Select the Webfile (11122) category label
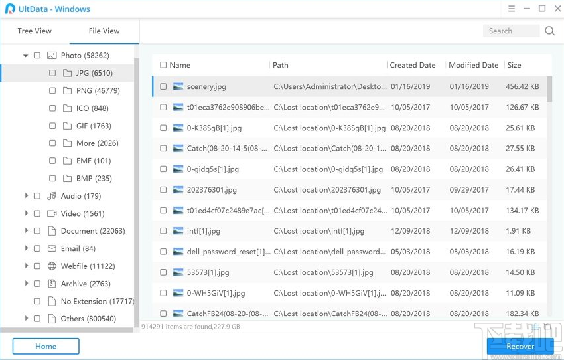 point(88,266)
